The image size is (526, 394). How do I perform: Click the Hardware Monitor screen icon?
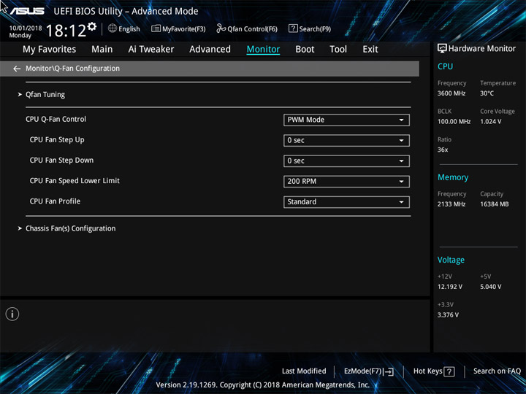442,49
